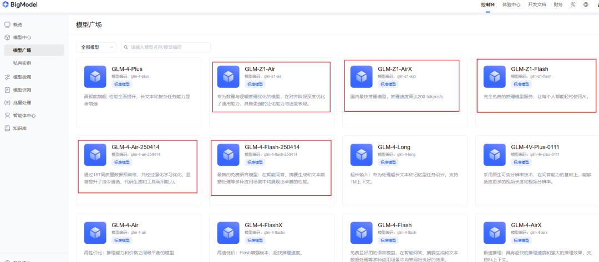Click the 模型广场 page heading
This screenshot has width=599, height=262.
pyautogui.click(x=89, y=25)
